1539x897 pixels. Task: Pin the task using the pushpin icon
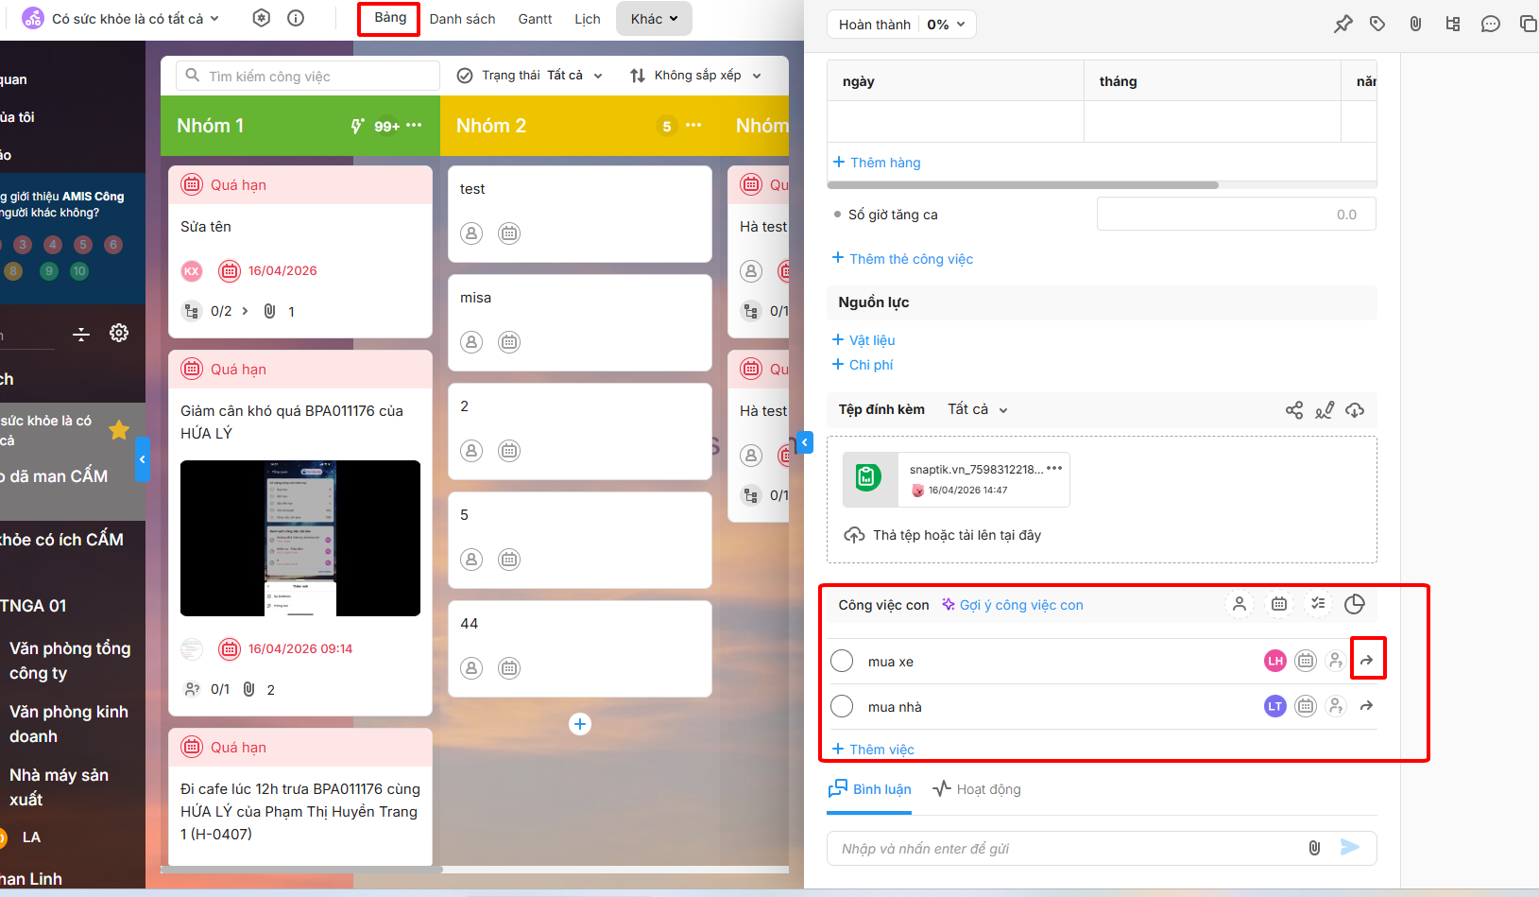click(x=1342, y=25)
